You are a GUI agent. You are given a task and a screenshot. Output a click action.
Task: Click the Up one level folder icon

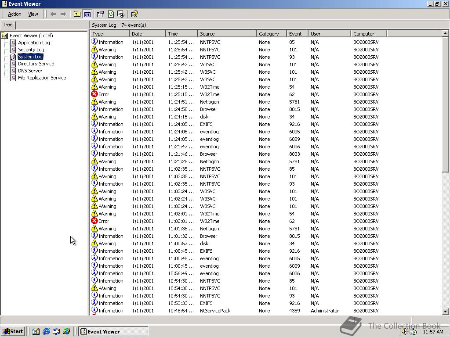pos(77,14)
